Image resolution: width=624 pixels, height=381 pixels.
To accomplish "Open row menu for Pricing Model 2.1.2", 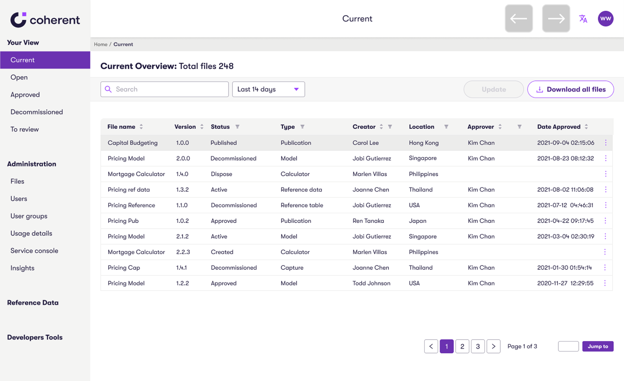I will (605, 236).
